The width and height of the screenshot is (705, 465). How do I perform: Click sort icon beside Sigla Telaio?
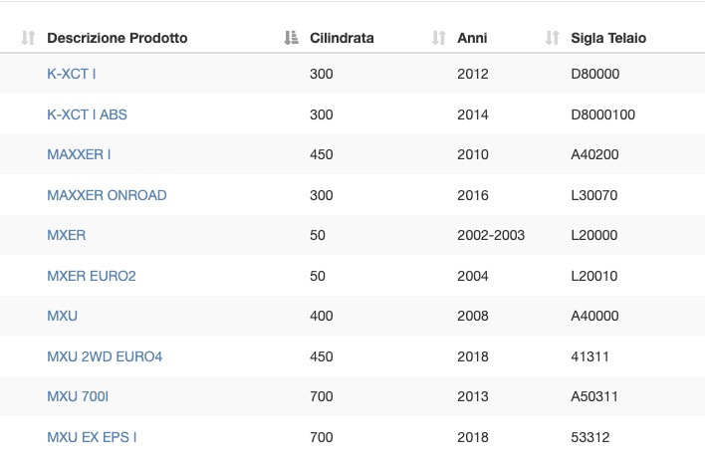coord(552,38)
